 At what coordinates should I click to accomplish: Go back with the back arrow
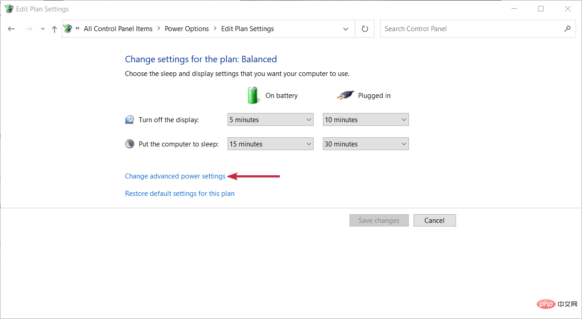pyautogui.click(x=11, y=29)
